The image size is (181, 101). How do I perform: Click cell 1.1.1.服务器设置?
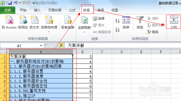[41, 71]
